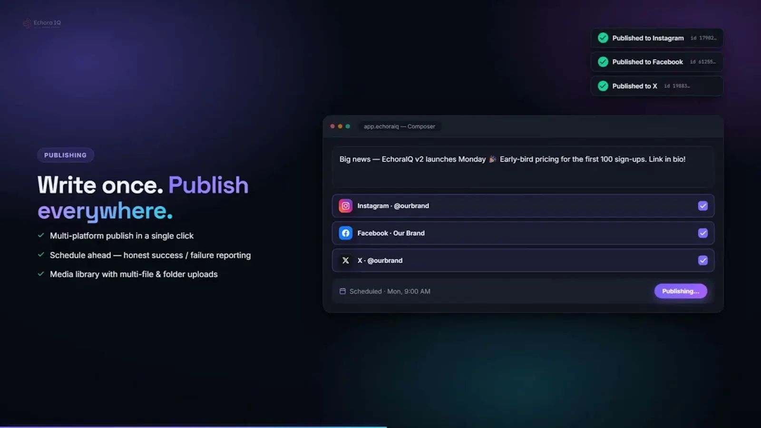Click the red close dot of Composer window
The width and height of the screenshot is (761, 428).
[332, 126]
